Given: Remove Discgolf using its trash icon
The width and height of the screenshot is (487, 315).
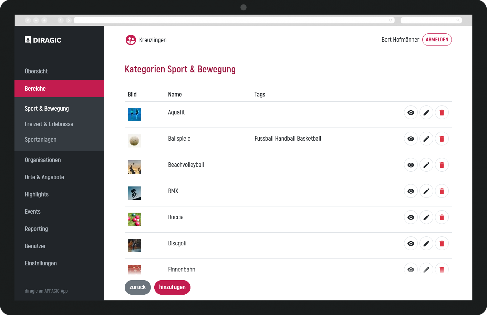Looking at the screenshot, I should [x=442, y=244].
